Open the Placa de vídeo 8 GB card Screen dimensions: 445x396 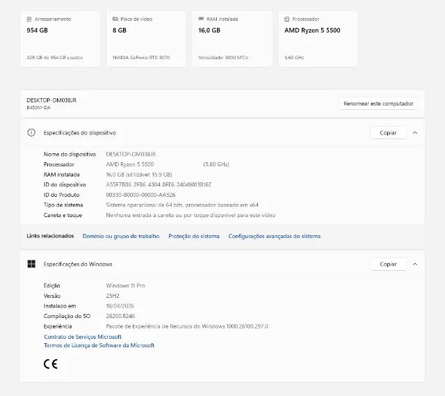point(146,39)
